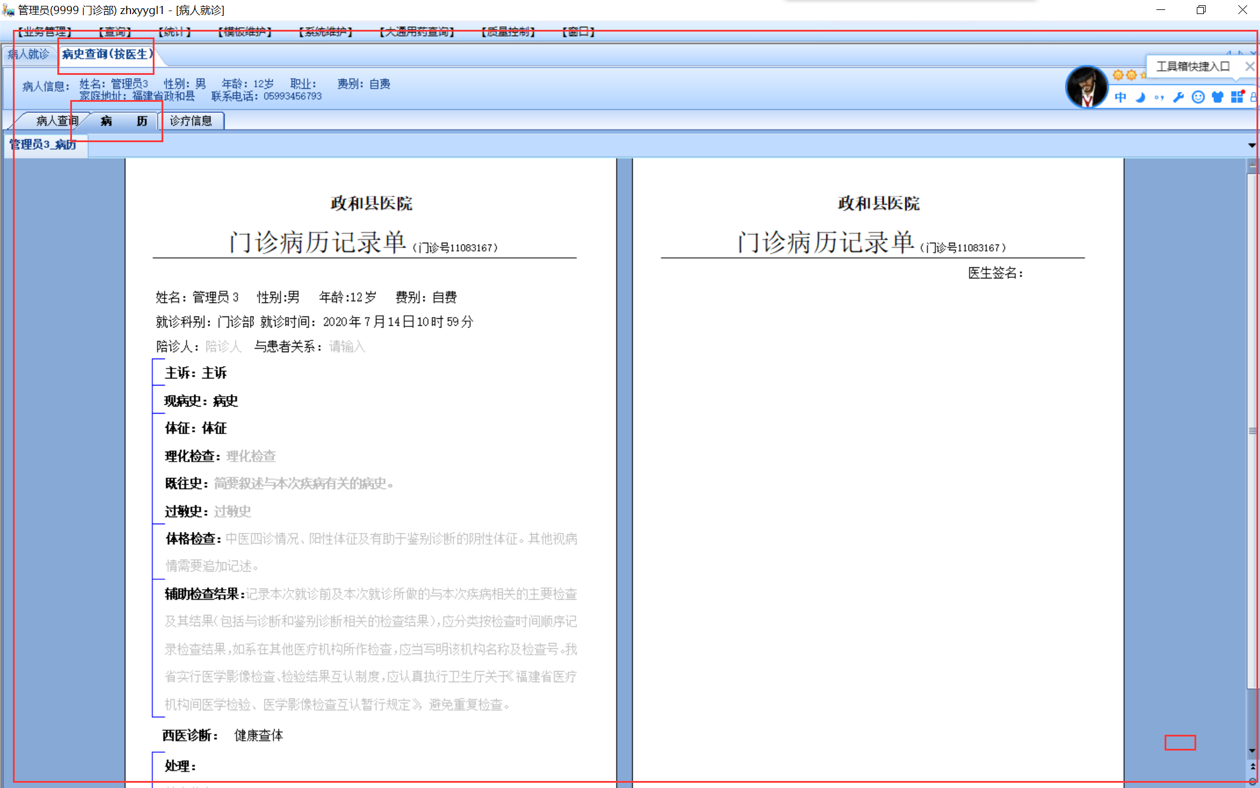This screenshot has height=788, width=1260.
Task: Click the punctuation mode icon
Action: pos(1159,97)
